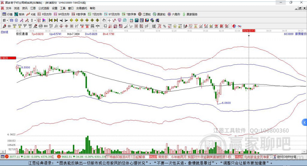The image size is (307, 166).
Task: Select the hand pan tool
Action: coord(104,20)
